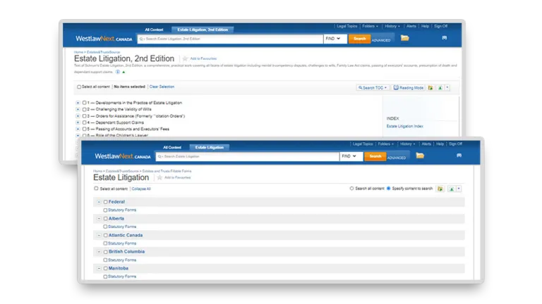Screen dimensions: 542x304
Task: Expand chapter 2 Challenging the Validity of Wills
Action: 78,109
